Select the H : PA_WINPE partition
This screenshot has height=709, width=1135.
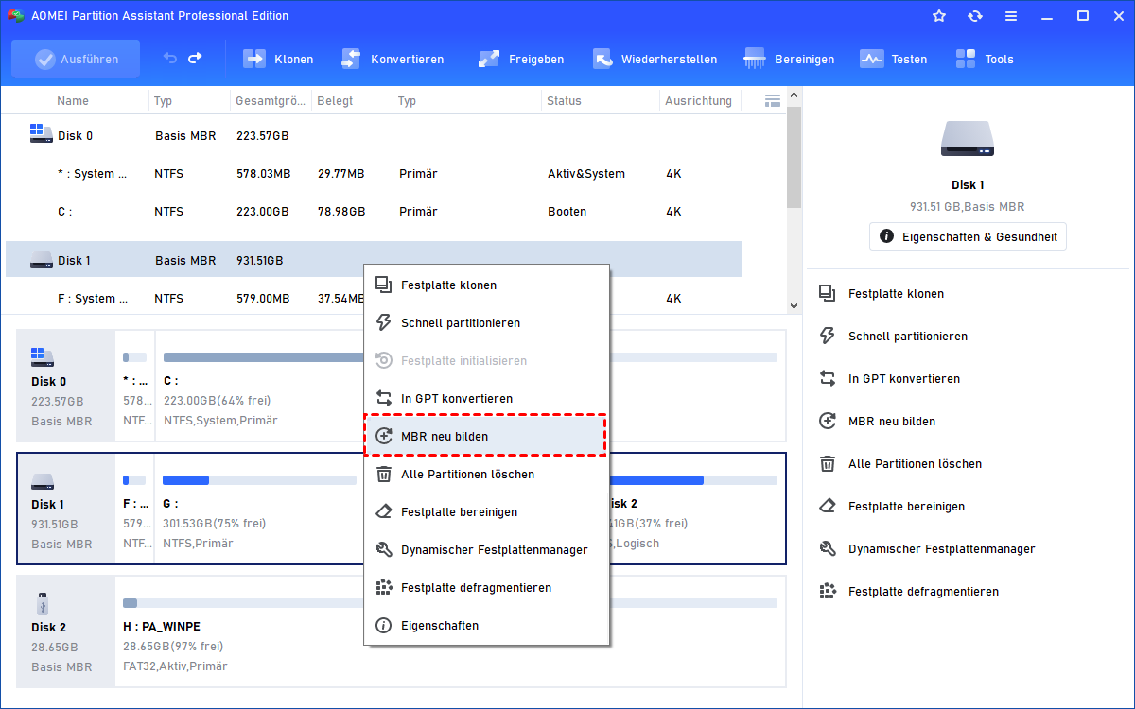pos(450,631)
